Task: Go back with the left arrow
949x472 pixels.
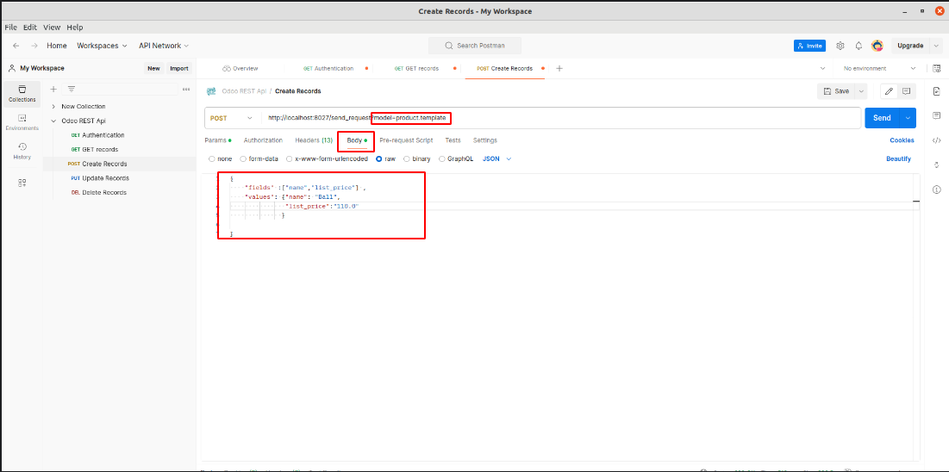Action: (16, 46)
